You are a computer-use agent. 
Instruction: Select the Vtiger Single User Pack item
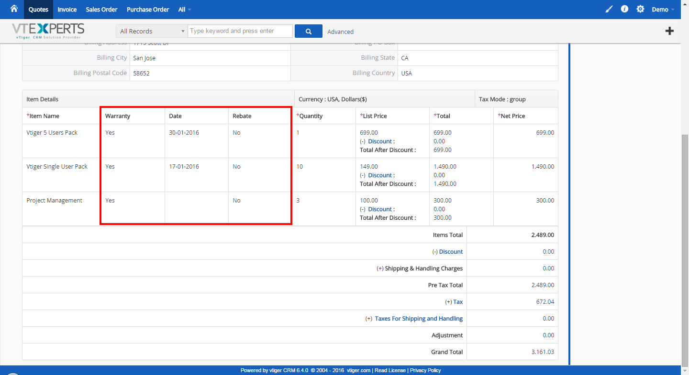click(x=57, y=167)
